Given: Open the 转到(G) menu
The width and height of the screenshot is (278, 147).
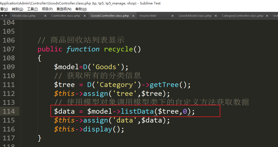Looking at the screenshot, I should pos(17,9).
